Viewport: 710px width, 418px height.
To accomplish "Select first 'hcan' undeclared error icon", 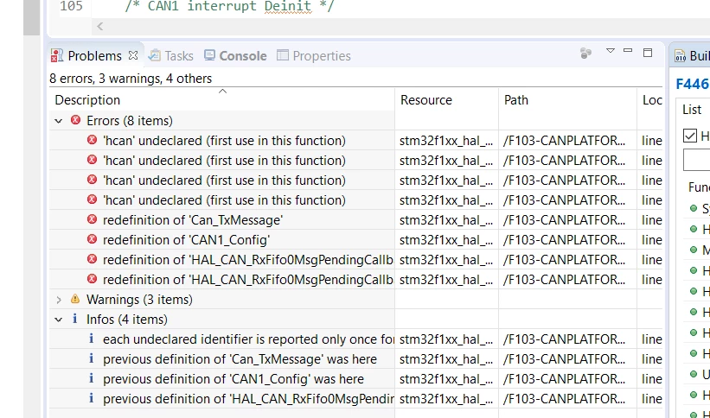I will pos(92,140).
